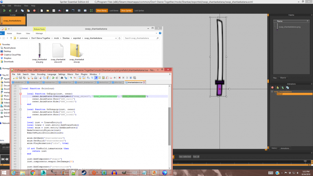The height and width of the screenshot is (176, 313).
Task: Open Spriter Help menu
Action: pyautogui.click(x=33, y=6)
